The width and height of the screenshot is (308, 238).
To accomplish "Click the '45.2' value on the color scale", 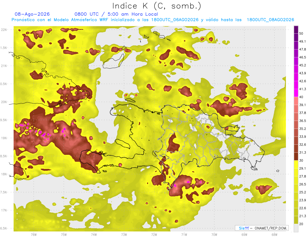I will (x=303, y=65).
